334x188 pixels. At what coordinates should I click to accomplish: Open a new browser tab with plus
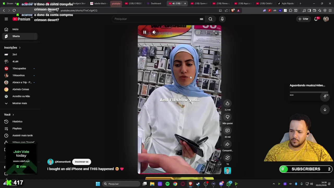point(300,3)
